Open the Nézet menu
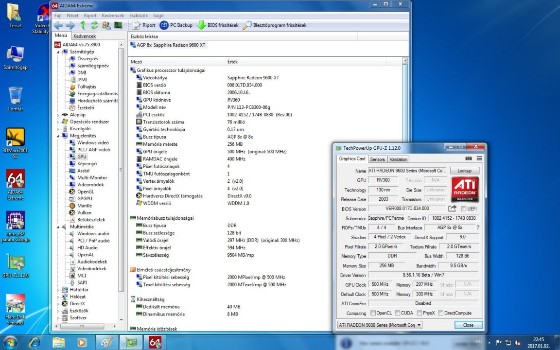 point(72,16)
